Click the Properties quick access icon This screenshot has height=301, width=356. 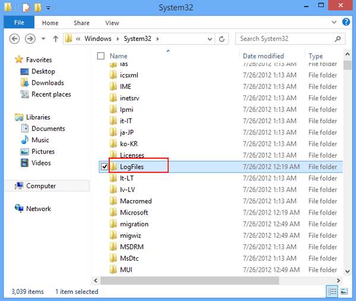pos(26,7)
